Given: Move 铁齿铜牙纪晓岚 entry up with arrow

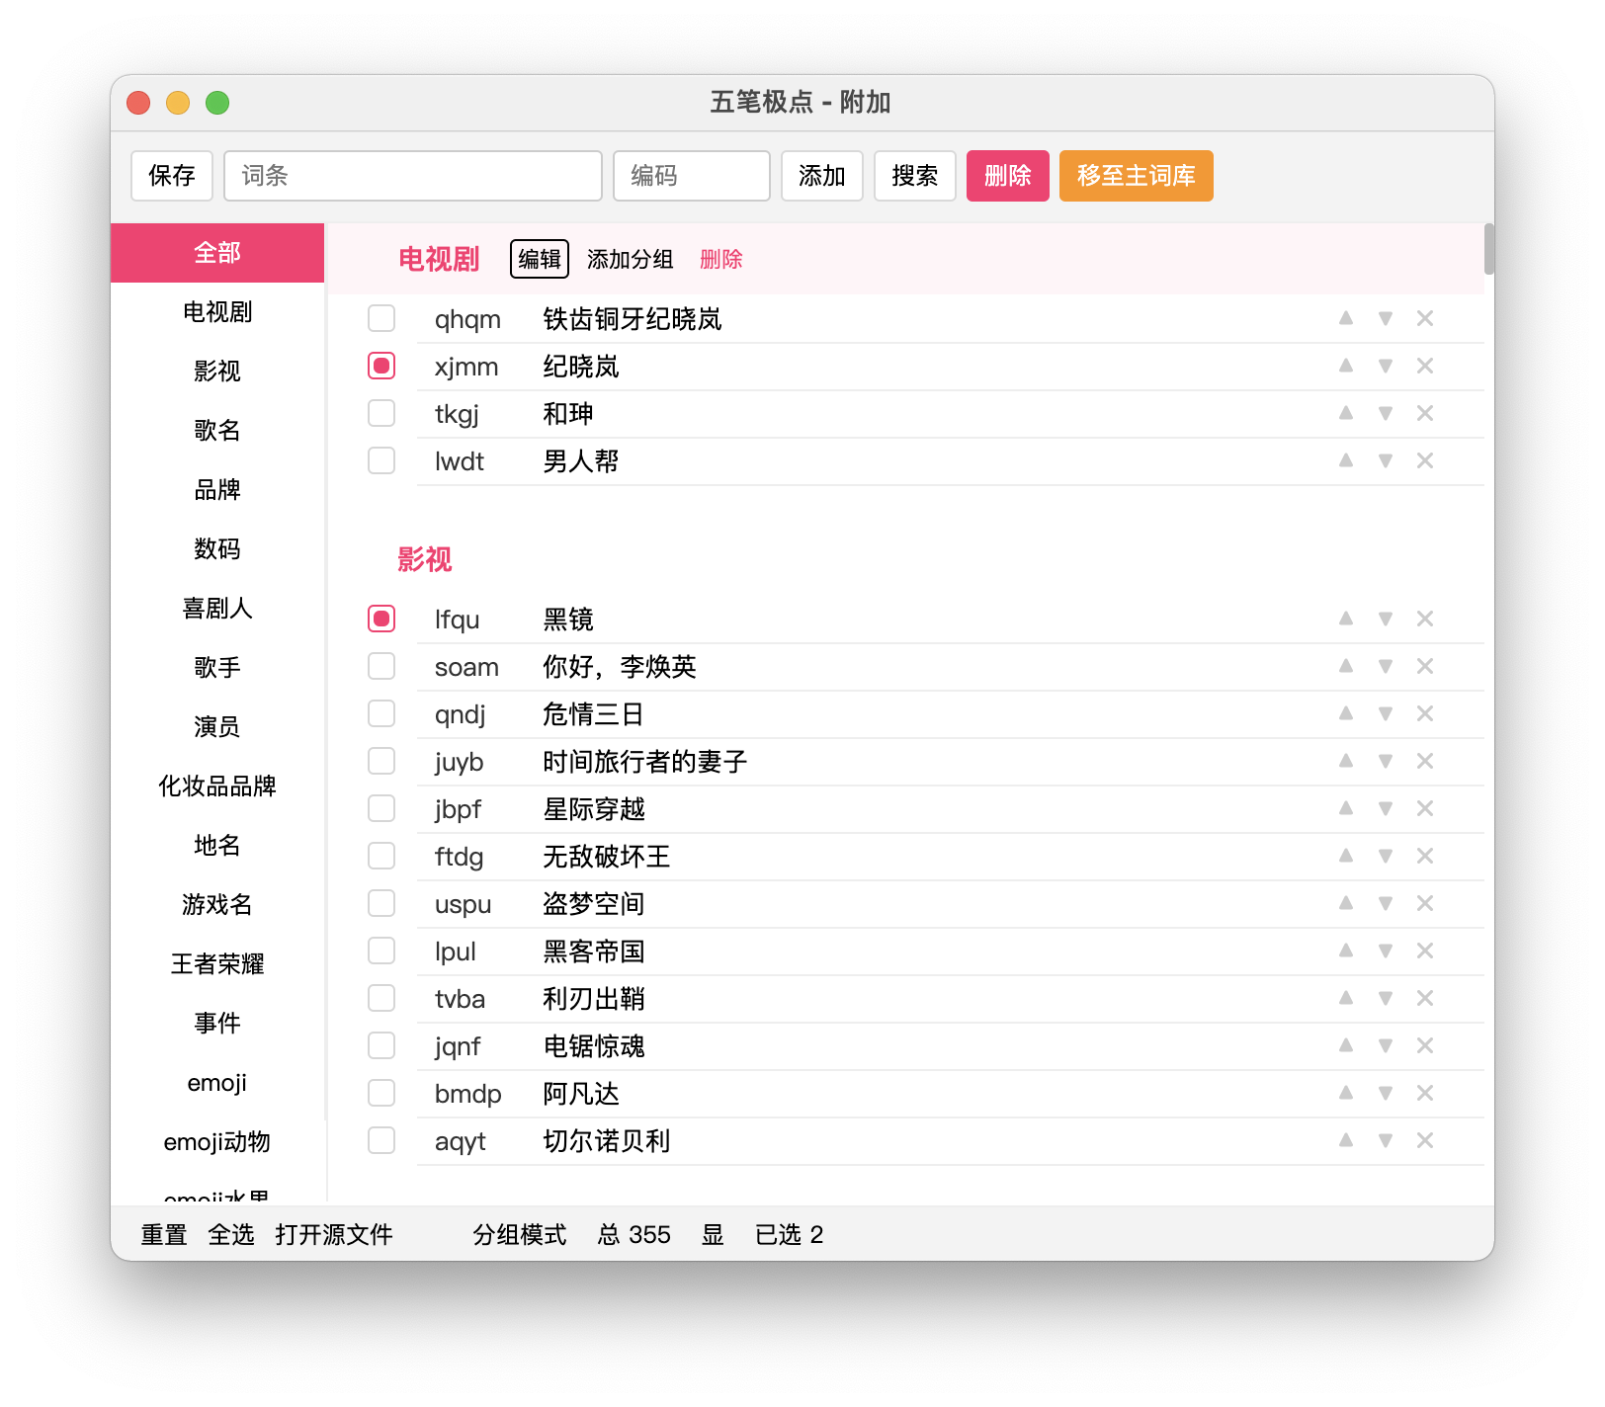Looking at the screenshot, I should click(x=1346, y=318).
